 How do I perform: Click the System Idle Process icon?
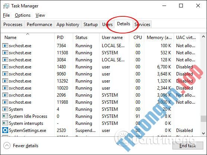5,116
